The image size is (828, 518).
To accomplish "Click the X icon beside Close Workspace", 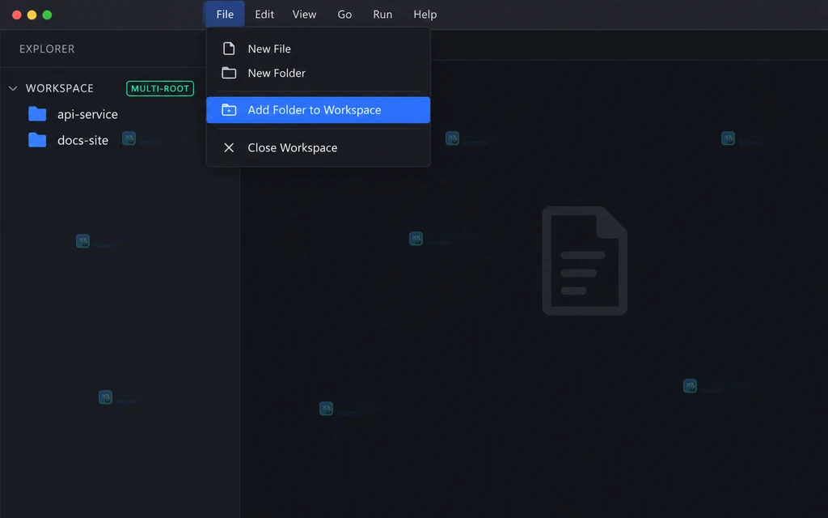I will pyautogui.click(x=229, y=147).
